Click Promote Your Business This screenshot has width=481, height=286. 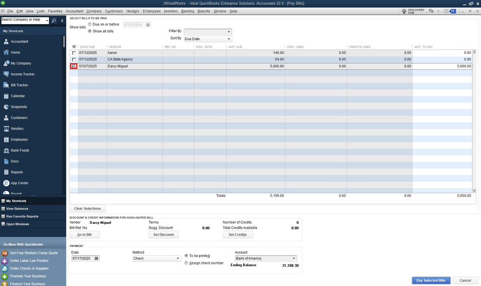coord(28,276)
